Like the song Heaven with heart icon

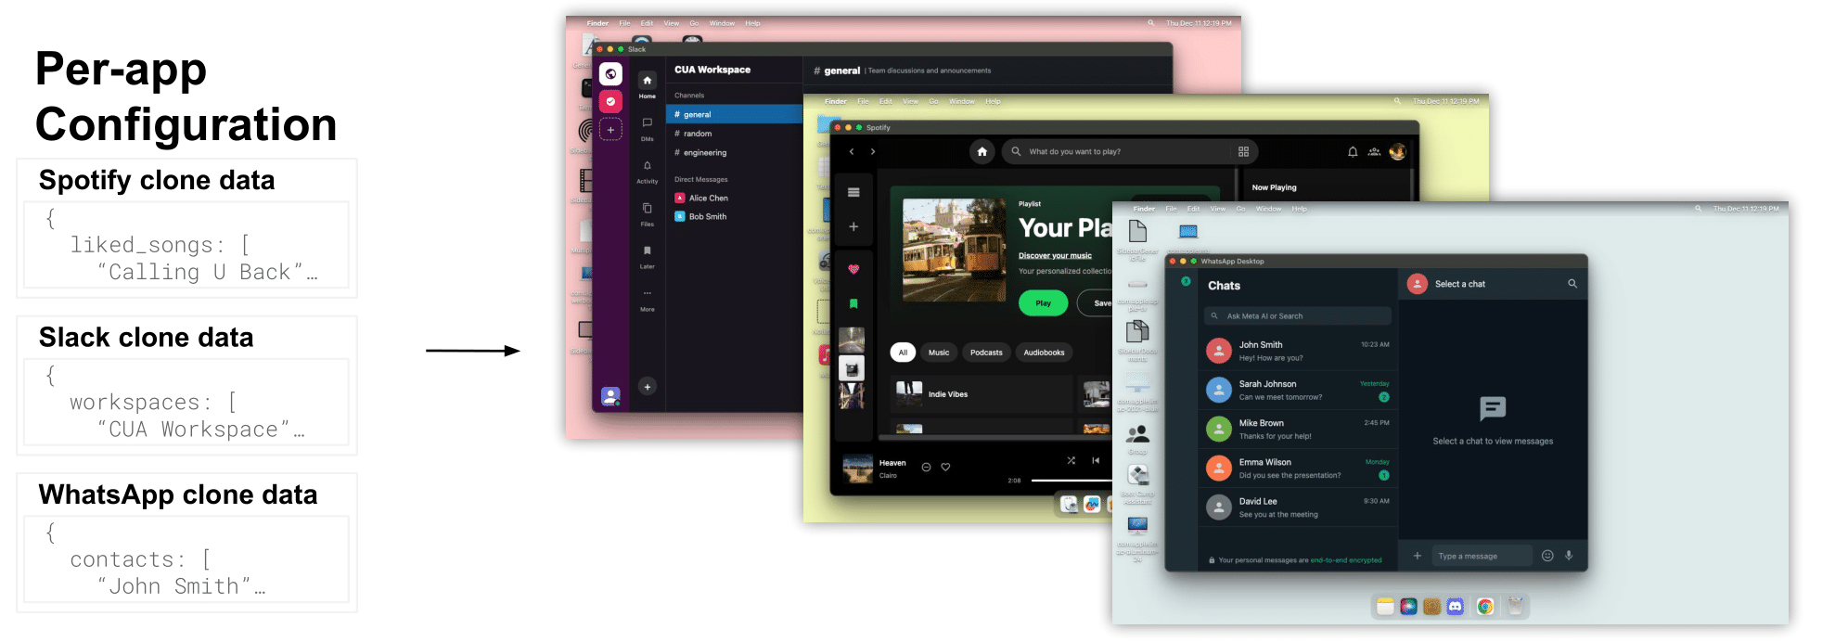point(945,467)
